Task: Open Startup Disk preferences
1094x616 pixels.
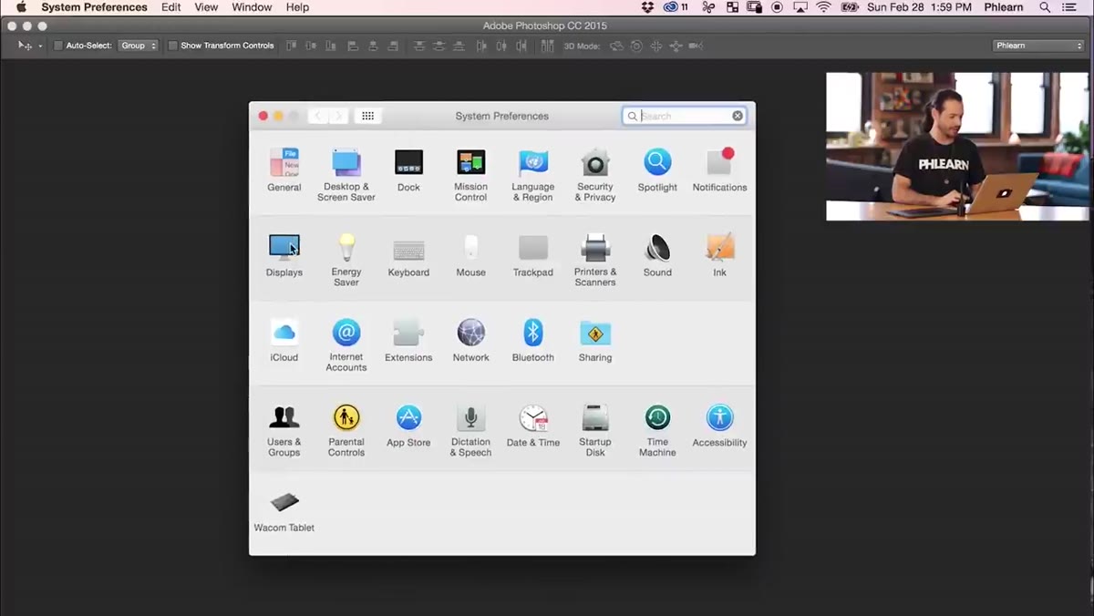Action: point(595,430)
